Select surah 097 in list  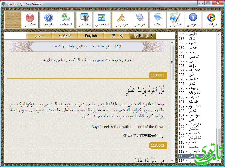(x=197, y=84)
